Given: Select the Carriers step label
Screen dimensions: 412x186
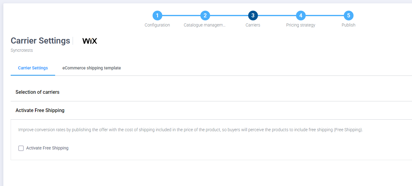Looking at the screenshot, I should click(253, 25).
